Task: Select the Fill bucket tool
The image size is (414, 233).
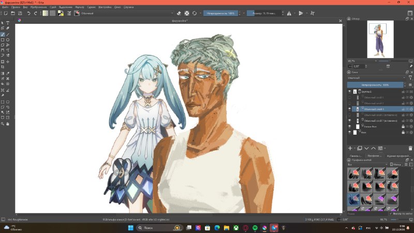Action: (x=3, y=84)
